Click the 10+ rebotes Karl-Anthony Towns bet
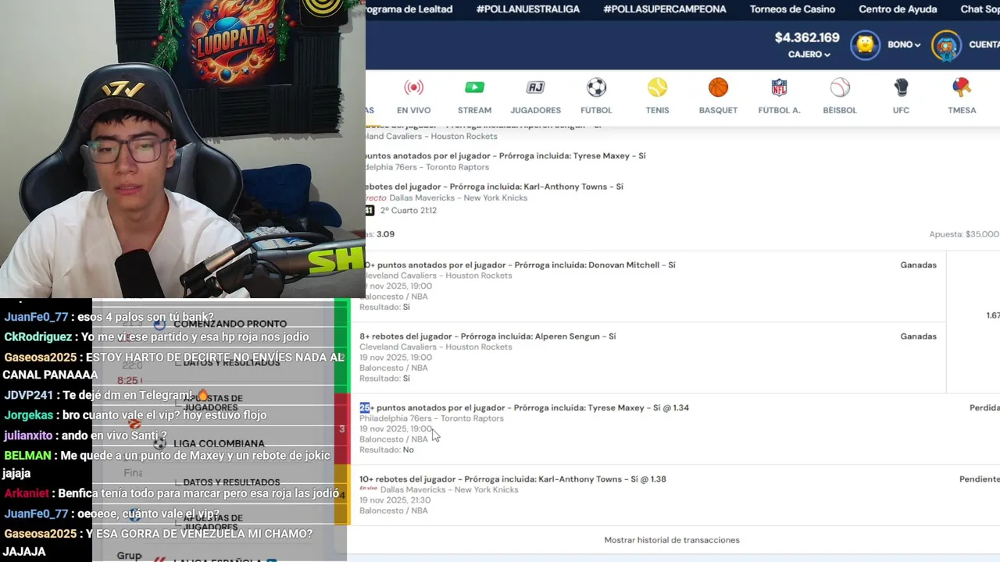The height and width of the screenshot is (562, 1000). pyautogui.click(x=675, y=495)
